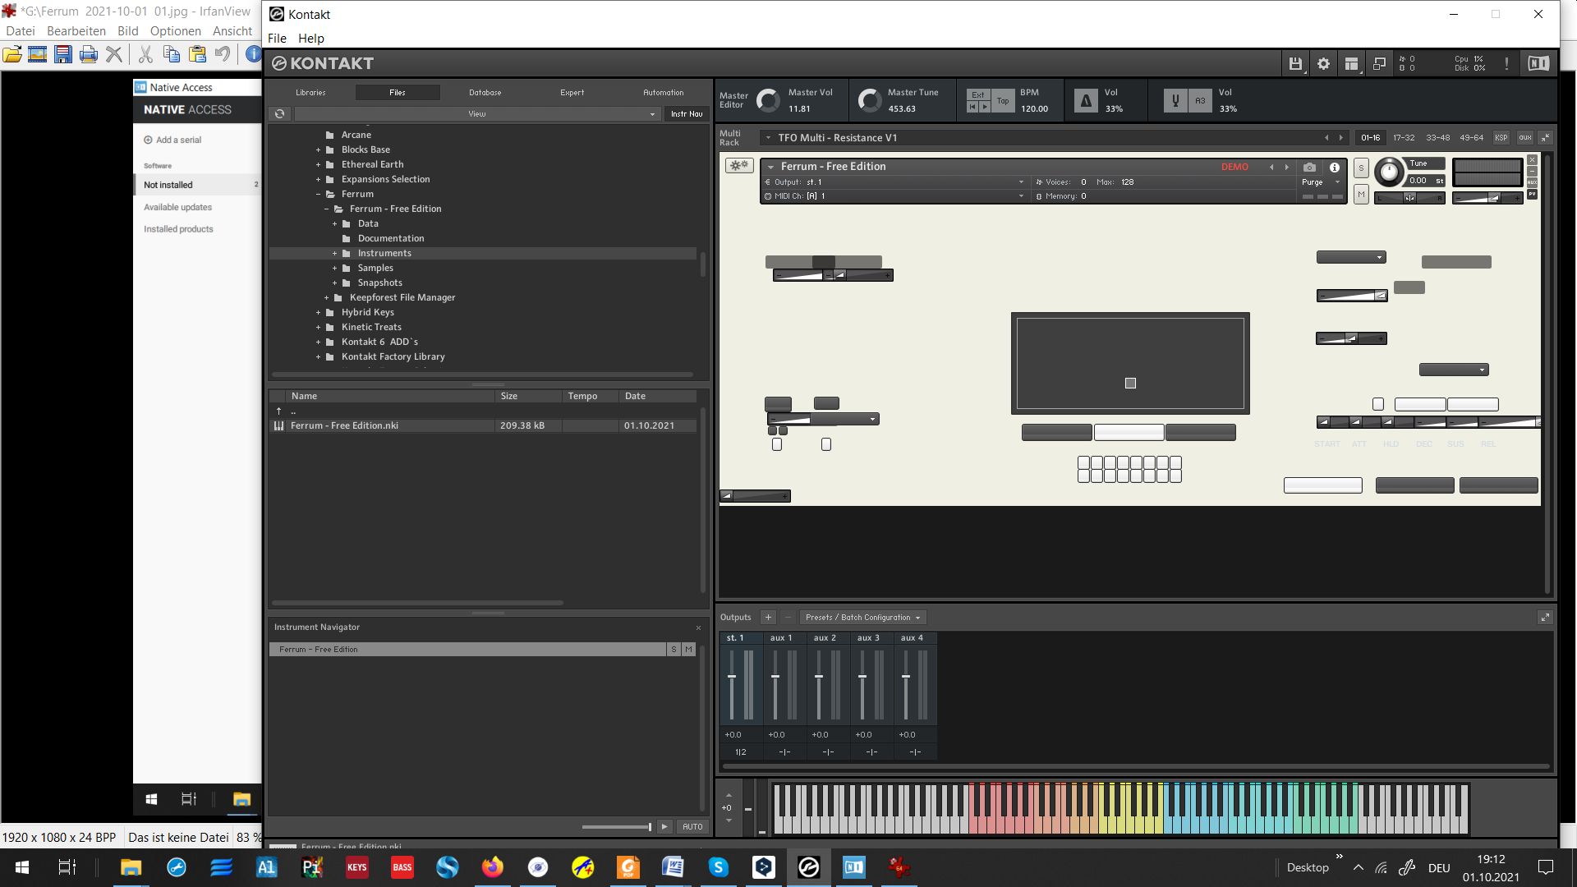Open Skype from the taskbar
This screenshot has width=1577, height=887.
[x=719, y=867]
